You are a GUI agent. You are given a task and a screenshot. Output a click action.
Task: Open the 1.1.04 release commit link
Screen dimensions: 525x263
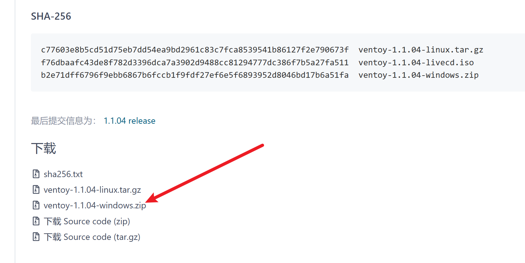pos(129,121)
